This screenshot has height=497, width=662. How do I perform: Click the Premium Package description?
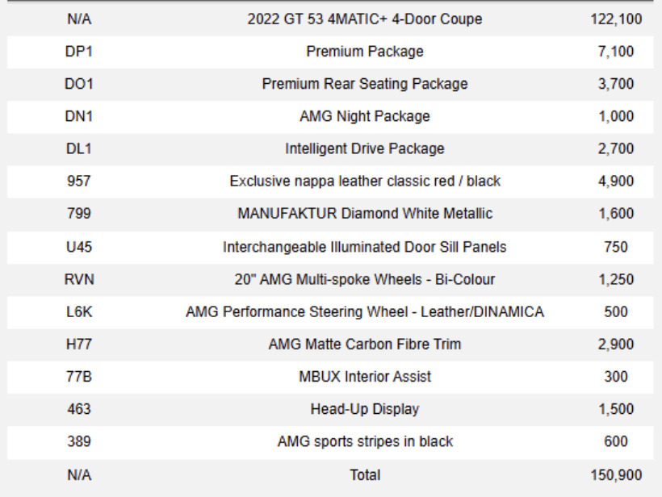[x=364, y=52]
